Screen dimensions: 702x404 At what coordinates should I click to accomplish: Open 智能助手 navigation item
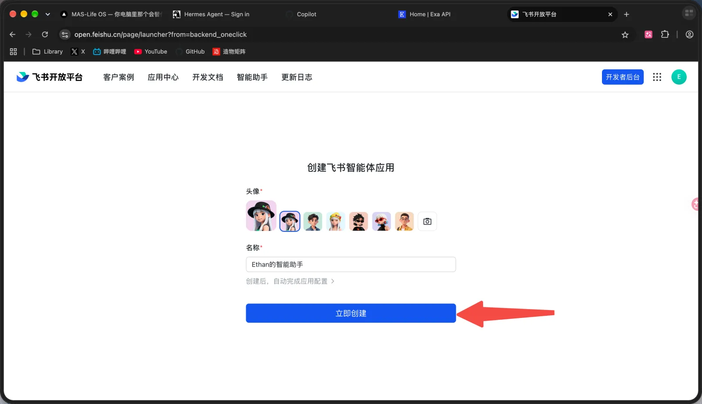(252, 77)
